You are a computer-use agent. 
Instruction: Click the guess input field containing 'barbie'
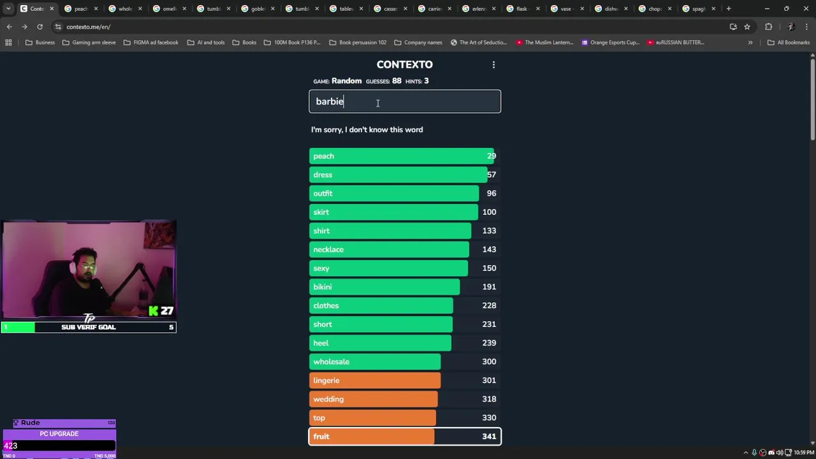pyautogui.click(x=405, y=102)
